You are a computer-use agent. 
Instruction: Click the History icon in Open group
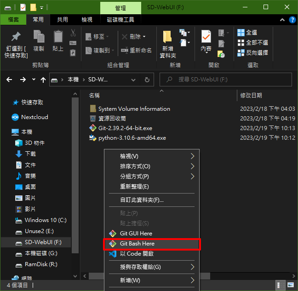(x=221, y=54)
